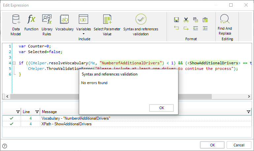Insert a Function via fx icon
Screen dimensions: 254x151
point(31,23)
